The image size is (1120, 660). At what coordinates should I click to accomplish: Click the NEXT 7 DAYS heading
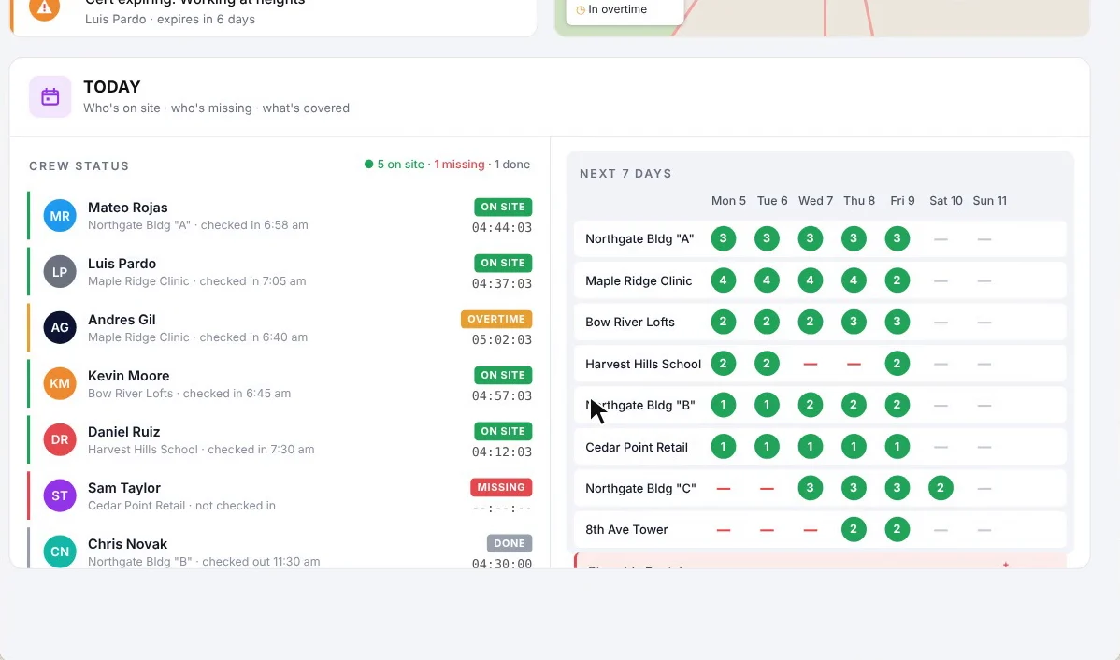pos(625,174)
